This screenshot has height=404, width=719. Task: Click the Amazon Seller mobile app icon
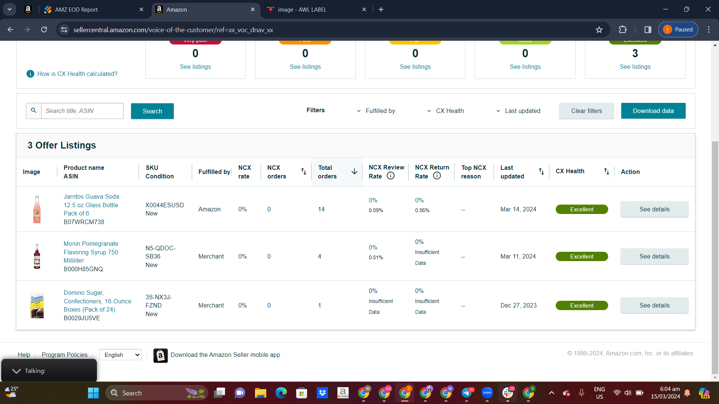pos(161,356)
